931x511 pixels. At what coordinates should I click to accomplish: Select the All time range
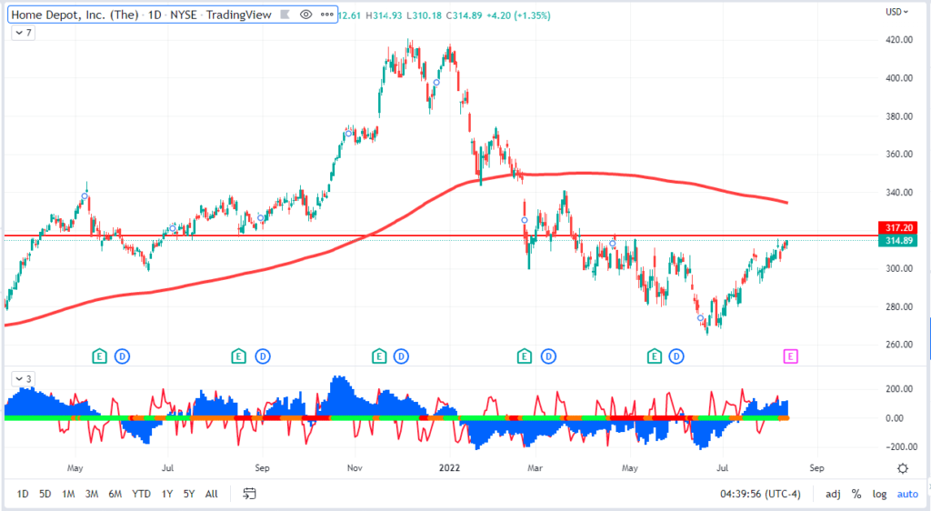pyautogui.click(x=211, y=494)
